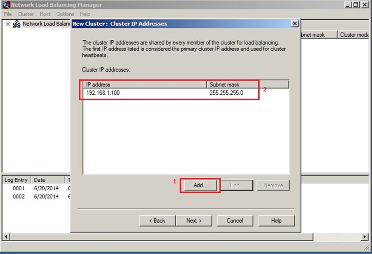
Task: Click the dialog Subnet mask column header
Action: click(x=248, y=85)
